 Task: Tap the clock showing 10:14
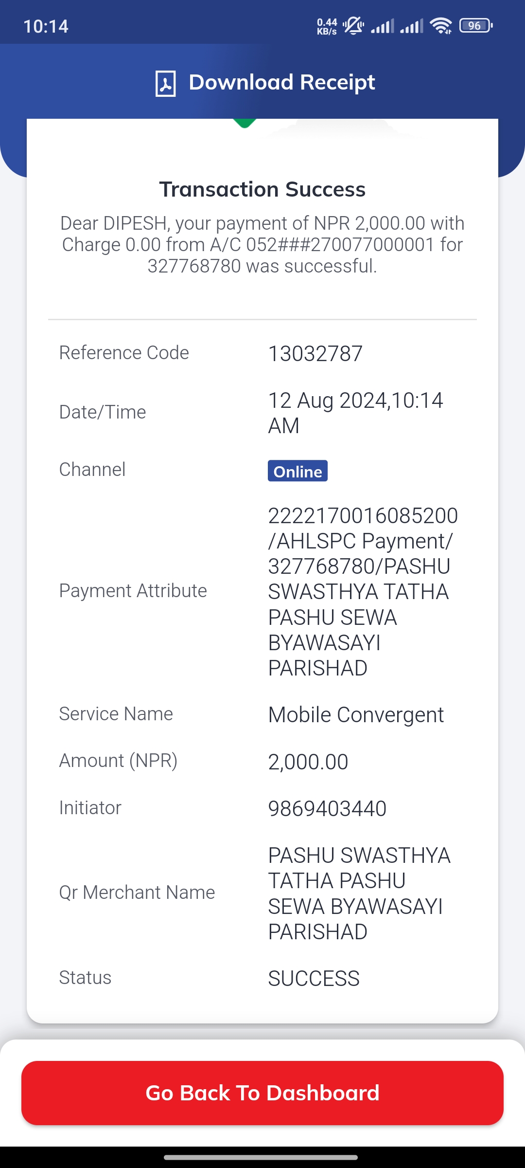pos(46,26)
